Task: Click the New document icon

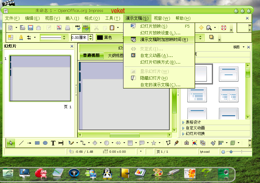Action: click(11, 27)
